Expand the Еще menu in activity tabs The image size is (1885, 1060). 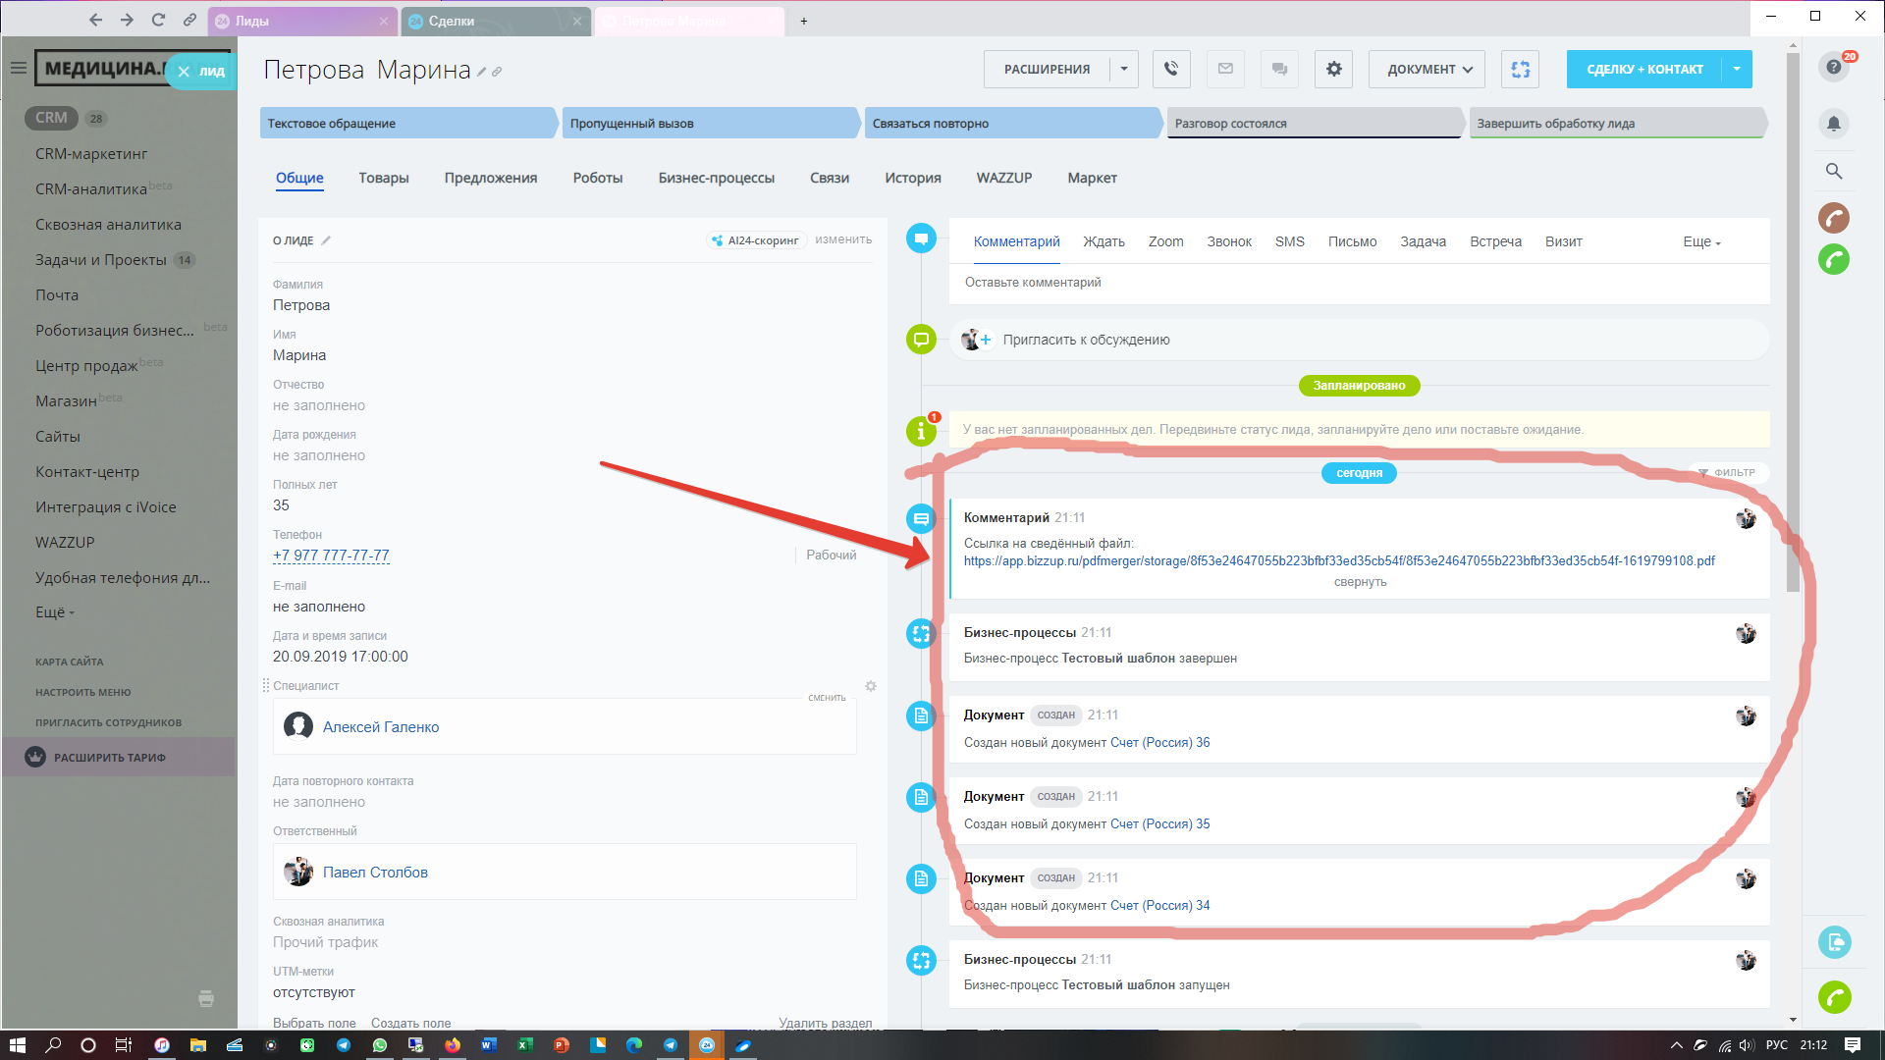(1700, 241)
